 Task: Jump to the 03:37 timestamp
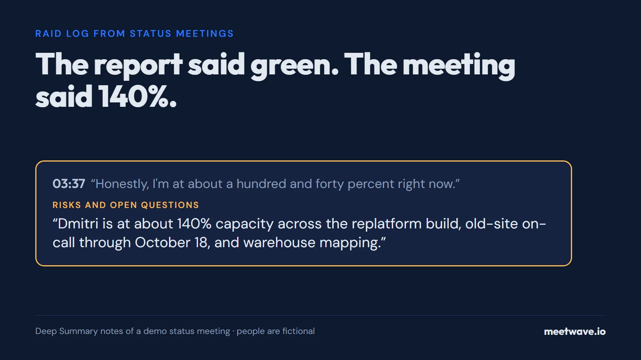69,184
